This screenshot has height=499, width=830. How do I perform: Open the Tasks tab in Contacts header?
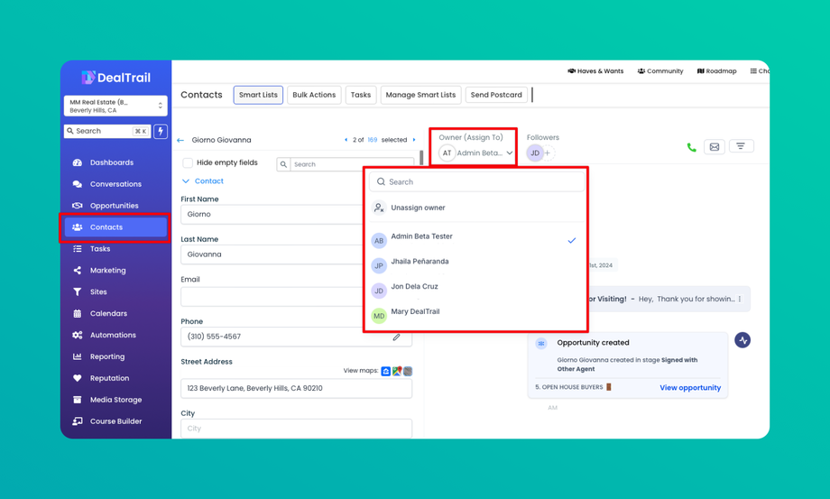click(361, 95)
